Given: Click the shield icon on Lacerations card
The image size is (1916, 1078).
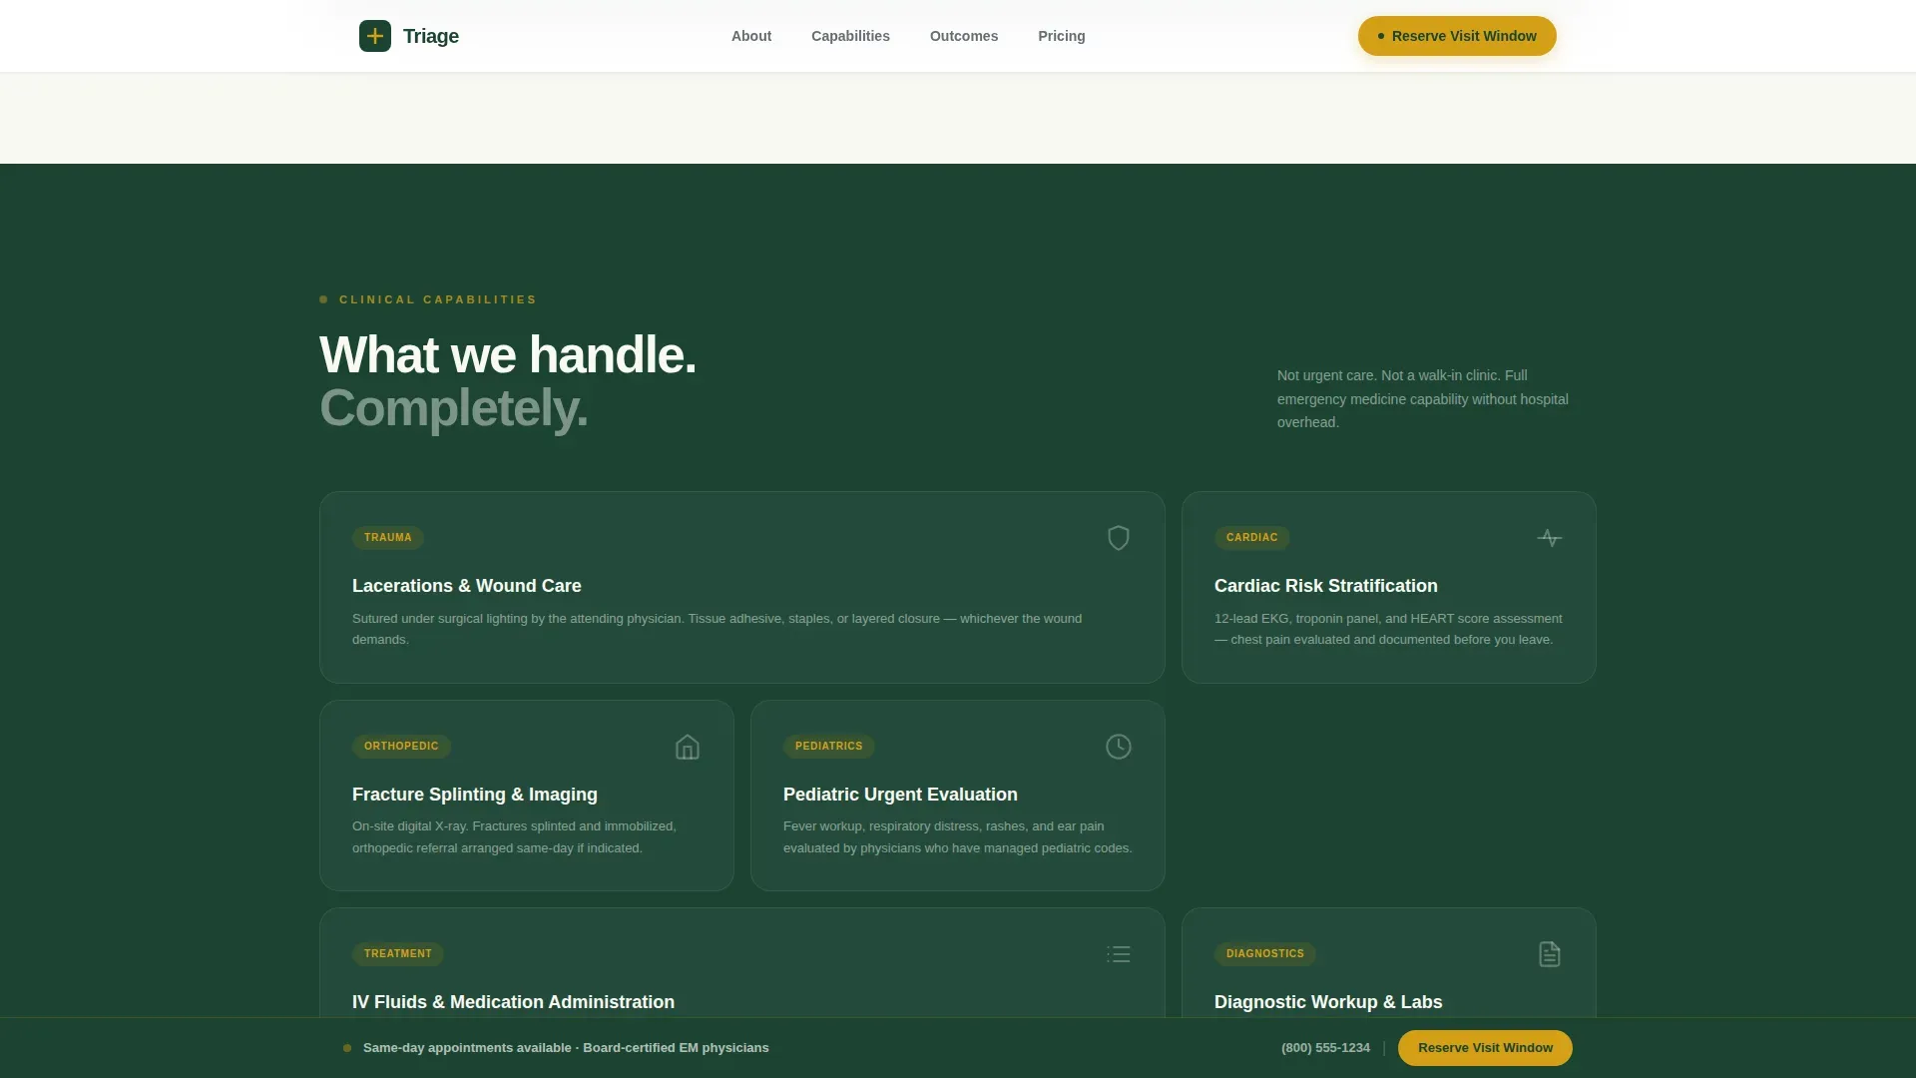Looking at the screenshot, I should (x=1119, y=538).
